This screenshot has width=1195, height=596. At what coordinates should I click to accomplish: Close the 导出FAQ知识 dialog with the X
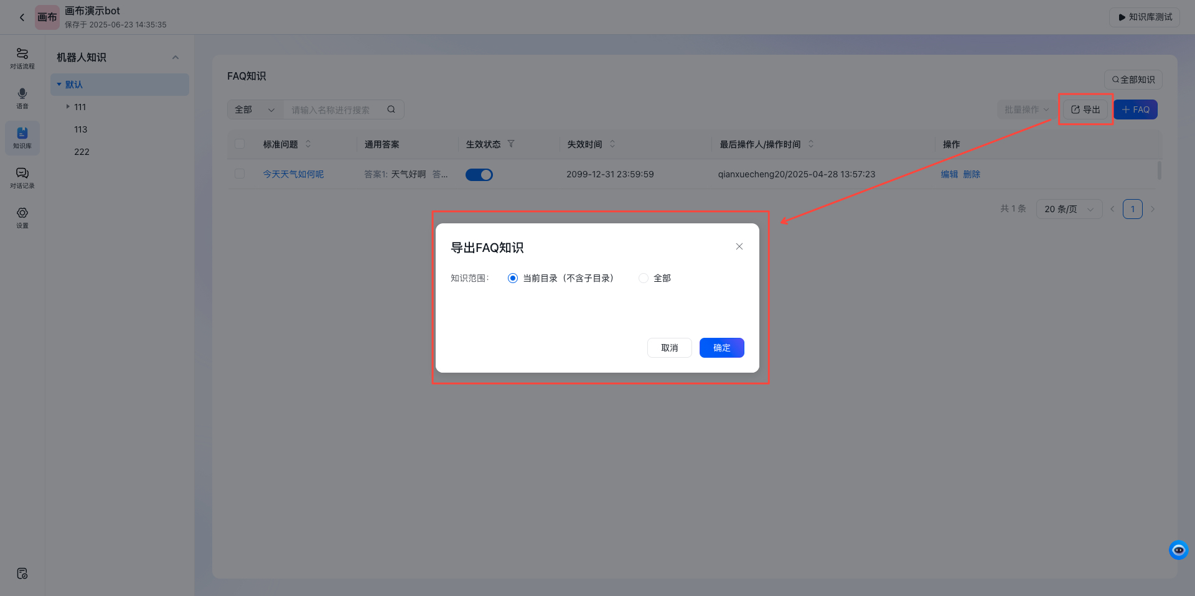(x=739, y=246)
